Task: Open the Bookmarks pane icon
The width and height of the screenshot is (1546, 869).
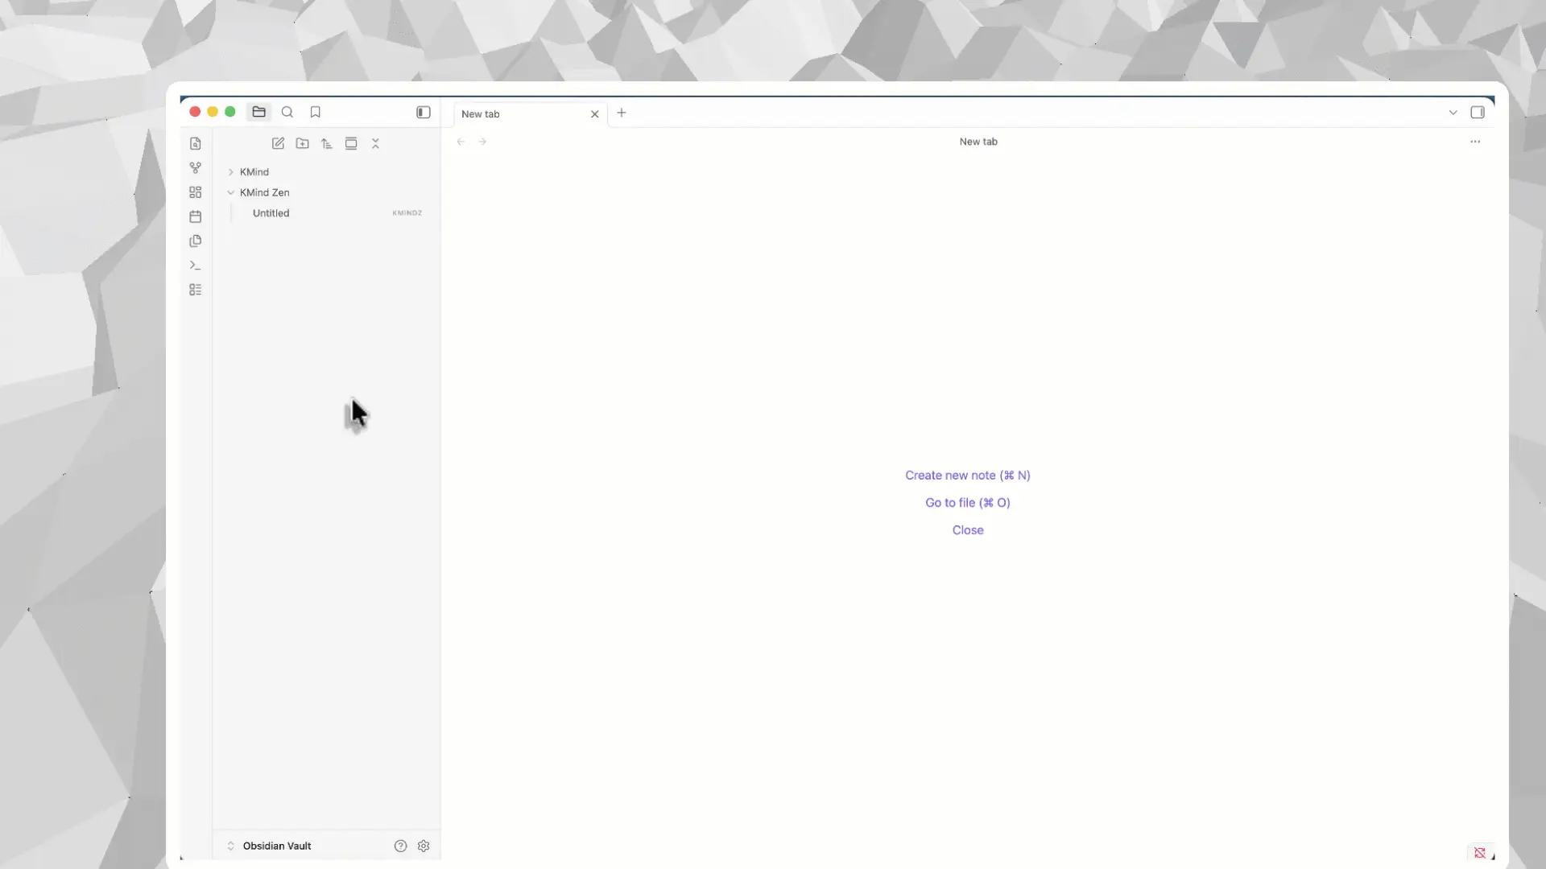Action: tap(316, 112)
